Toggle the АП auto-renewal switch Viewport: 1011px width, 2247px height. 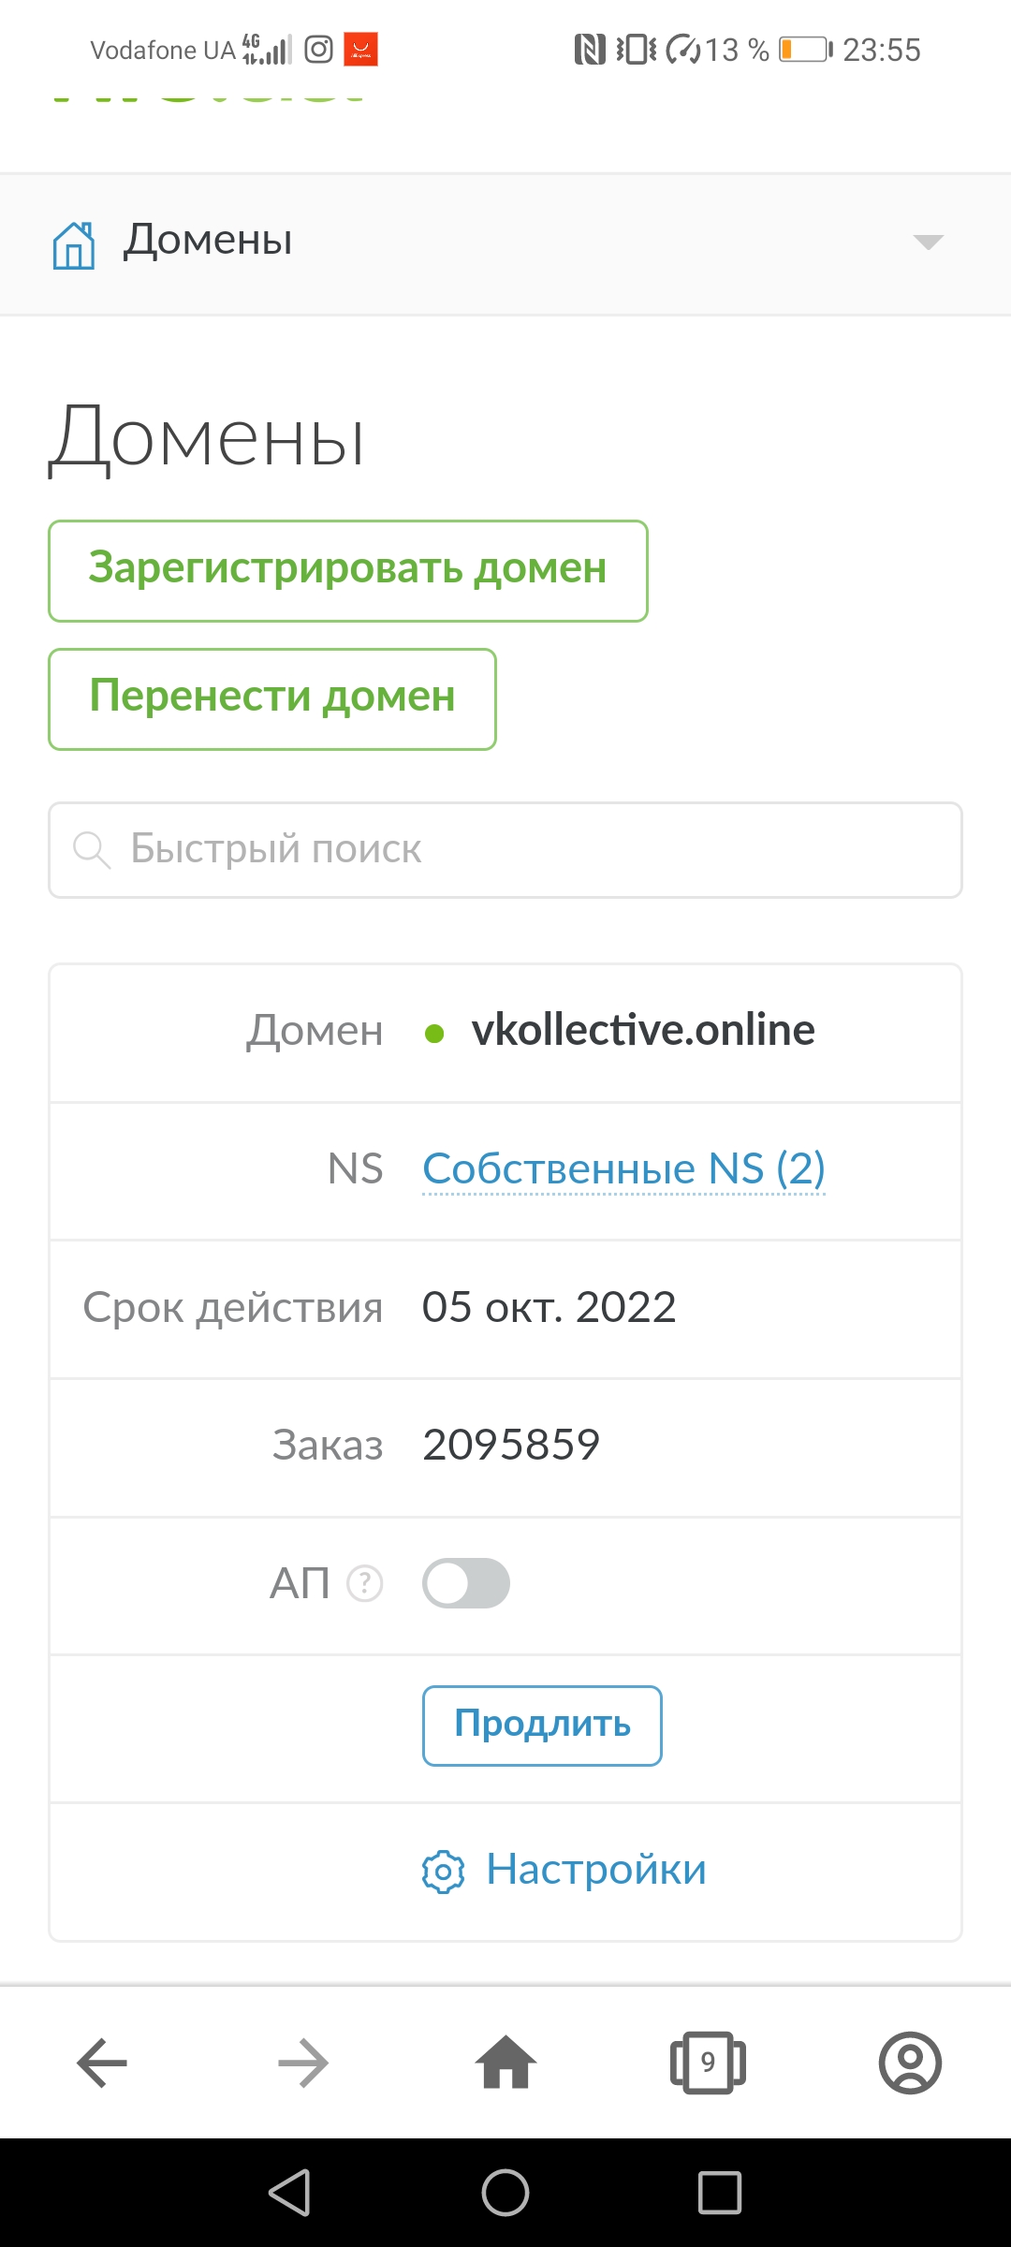coord(466,1583)
